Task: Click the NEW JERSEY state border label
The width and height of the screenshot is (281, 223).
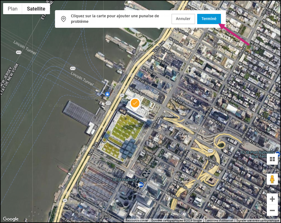Action: point(6,76)
